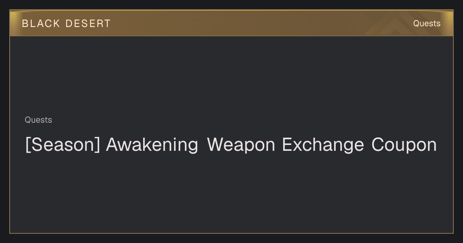Select the word Exchange in the heading
Viewport: 463px width, 243px height.
(323, 145)
